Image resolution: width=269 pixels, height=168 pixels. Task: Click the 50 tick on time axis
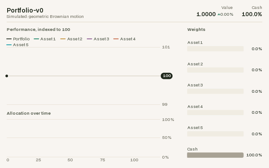tap(70, 160)
